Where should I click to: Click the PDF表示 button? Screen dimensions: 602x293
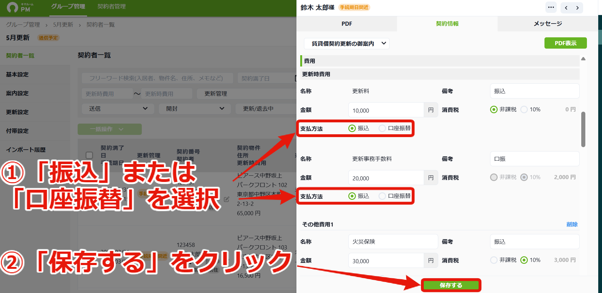pyautogui.click(x=566, y=43)
